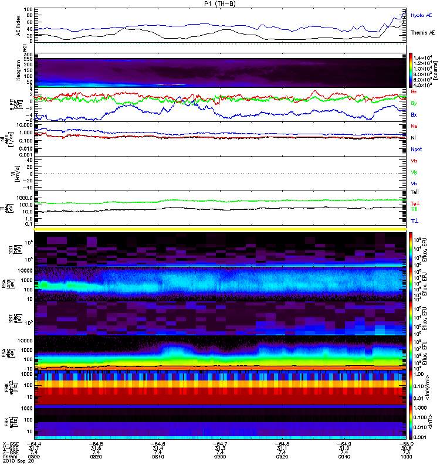The image size is (440, 469).
Task: Select the blue Npot legend label
Action: tap(417, 149)
